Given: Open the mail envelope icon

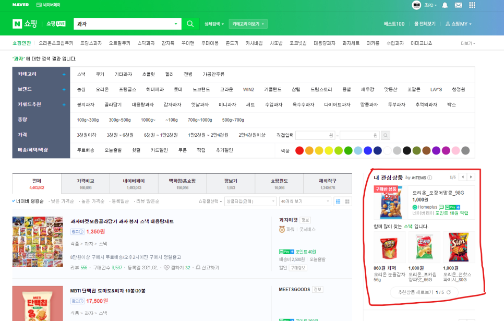Looking at the screenshot, I should click(459, 5).
